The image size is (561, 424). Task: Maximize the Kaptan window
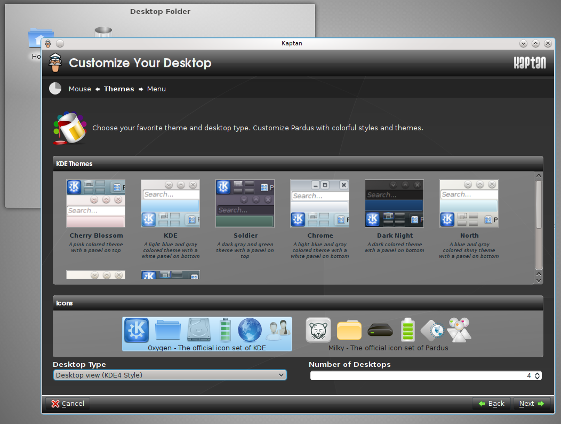pos(535,43)
